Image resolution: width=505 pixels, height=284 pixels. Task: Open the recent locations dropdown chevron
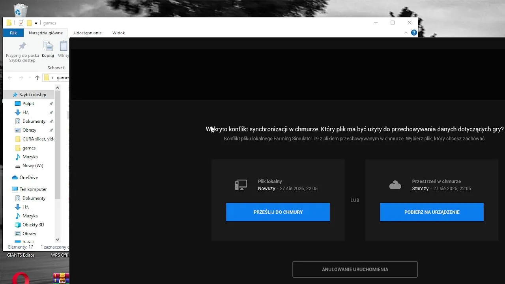coord(30,78)
